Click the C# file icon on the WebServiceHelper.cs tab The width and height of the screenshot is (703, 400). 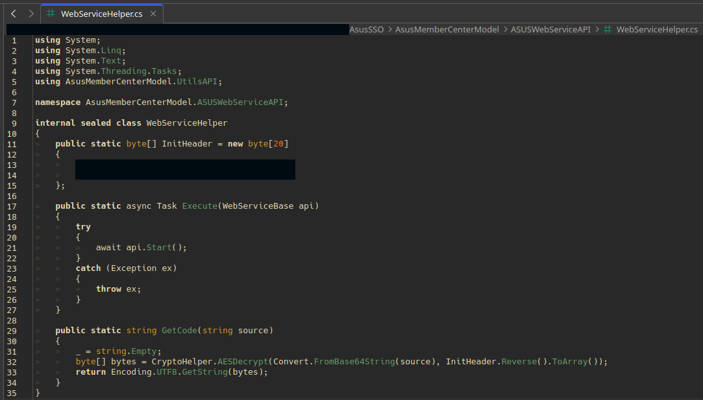(51, 14)
